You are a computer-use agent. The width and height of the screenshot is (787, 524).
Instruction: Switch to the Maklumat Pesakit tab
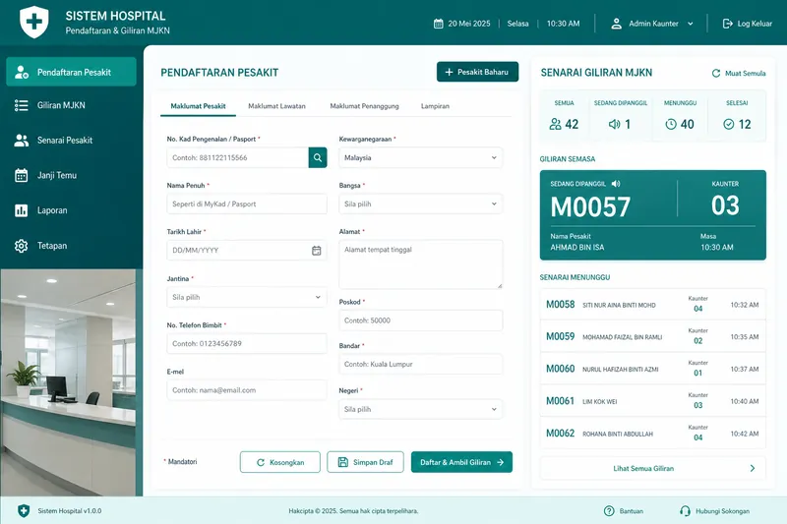(198, 106)
